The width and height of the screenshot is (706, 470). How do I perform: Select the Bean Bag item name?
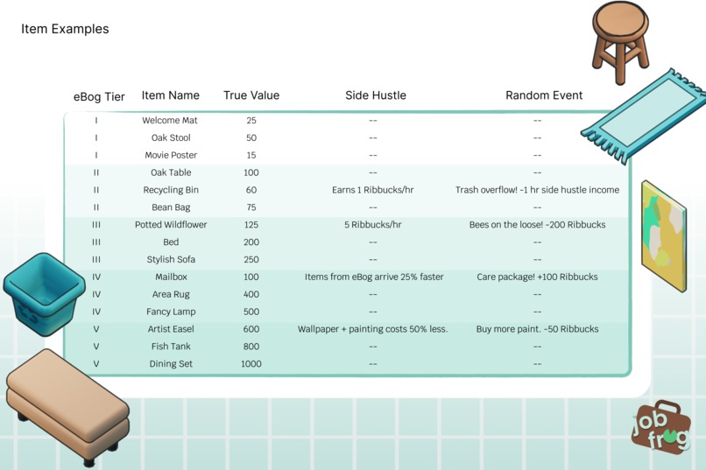[x=171, y=207]
